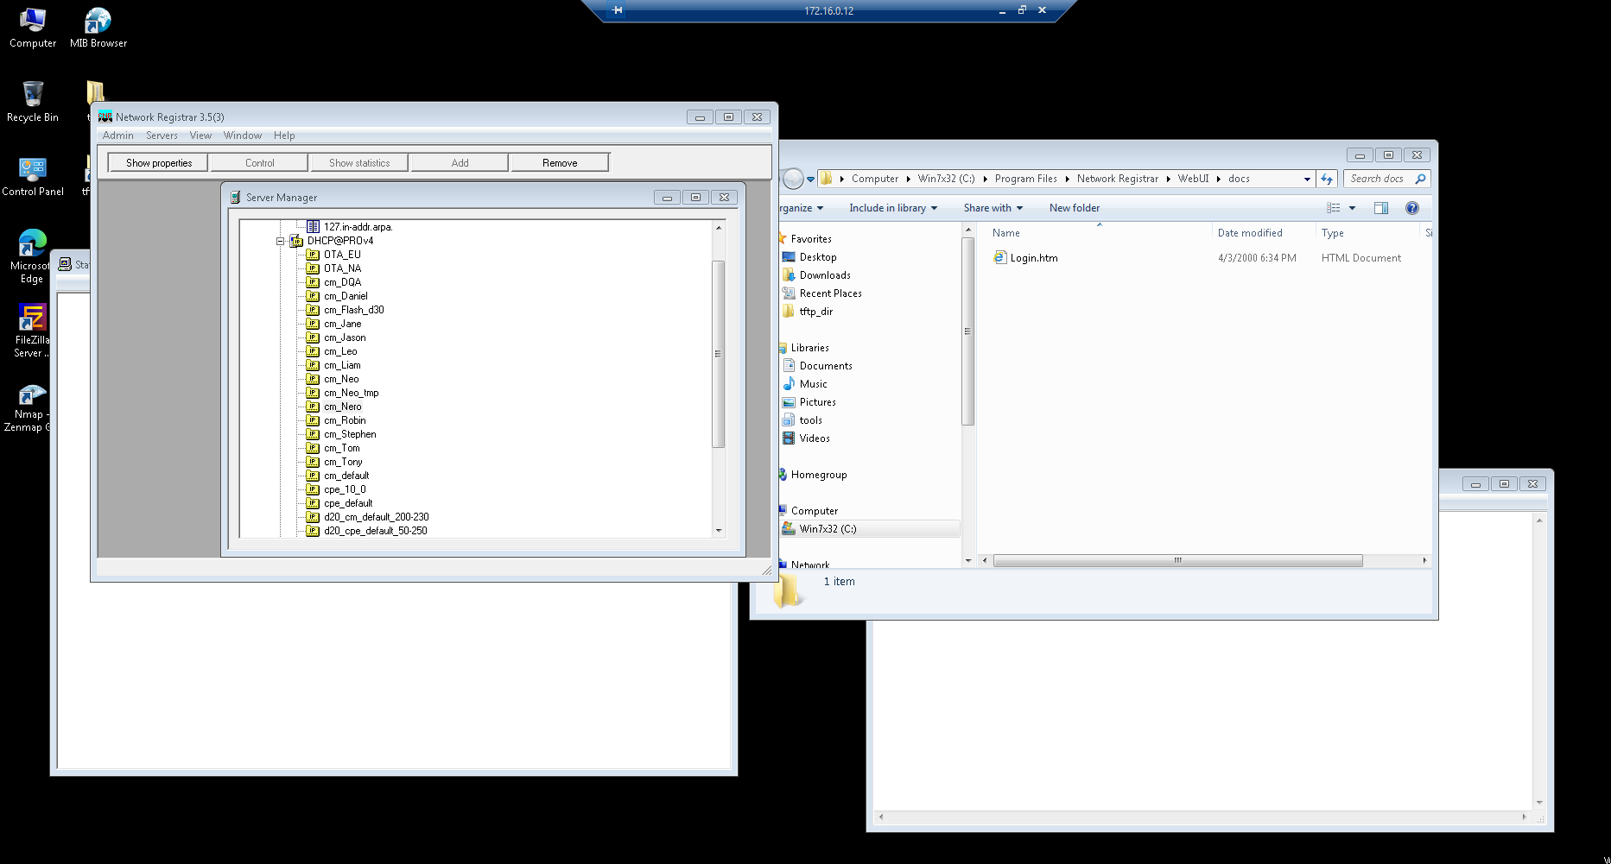This screenshot has width=1611, height=864.
Task: Click the cm_DQA scope icon
Action: coord(314,282)
